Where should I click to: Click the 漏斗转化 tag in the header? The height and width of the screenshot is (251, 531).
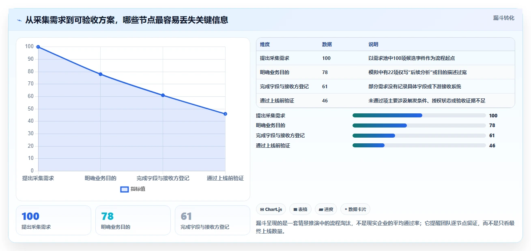(x=503, y=18)
